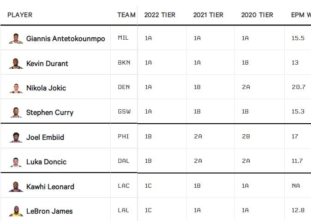The image size is (311, 221).
Task: Sort by 2022 TIER column header
Action: pyautogui.click(x=160, y=15)
